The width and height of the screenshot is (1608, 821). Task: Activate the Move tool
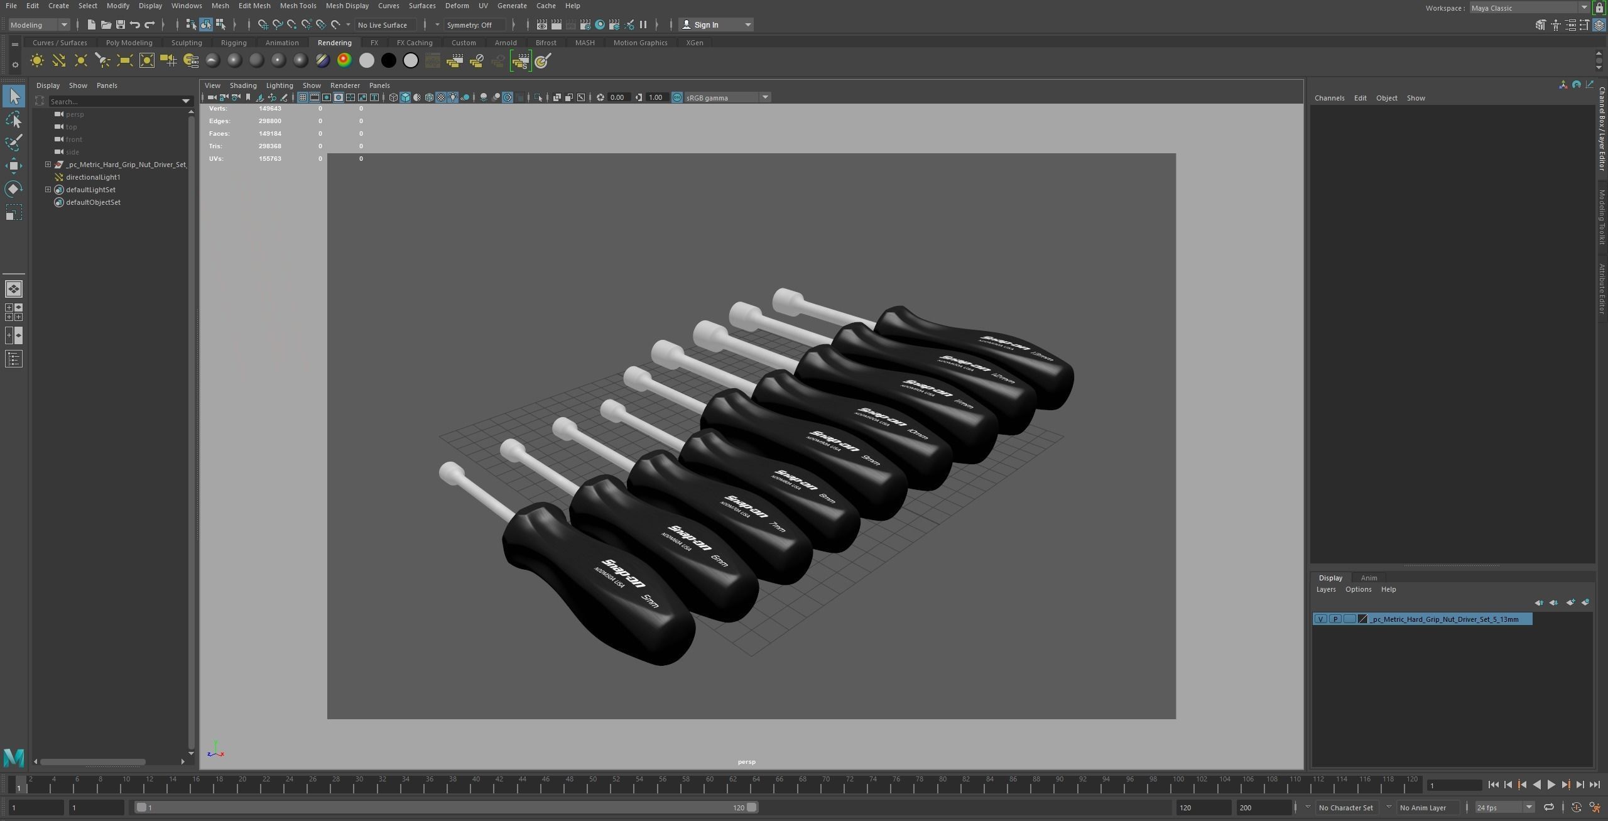pyautogui.click(x=14, y=166)
